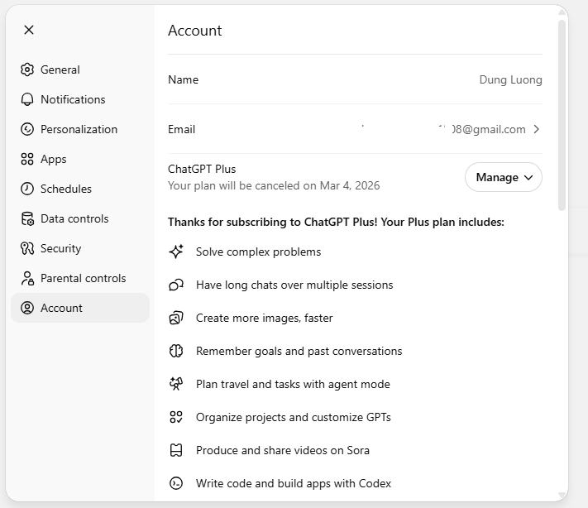Click the vertical scrollbar thumb
The width and height of the screenshot is (588, 508).
[562, 116]
